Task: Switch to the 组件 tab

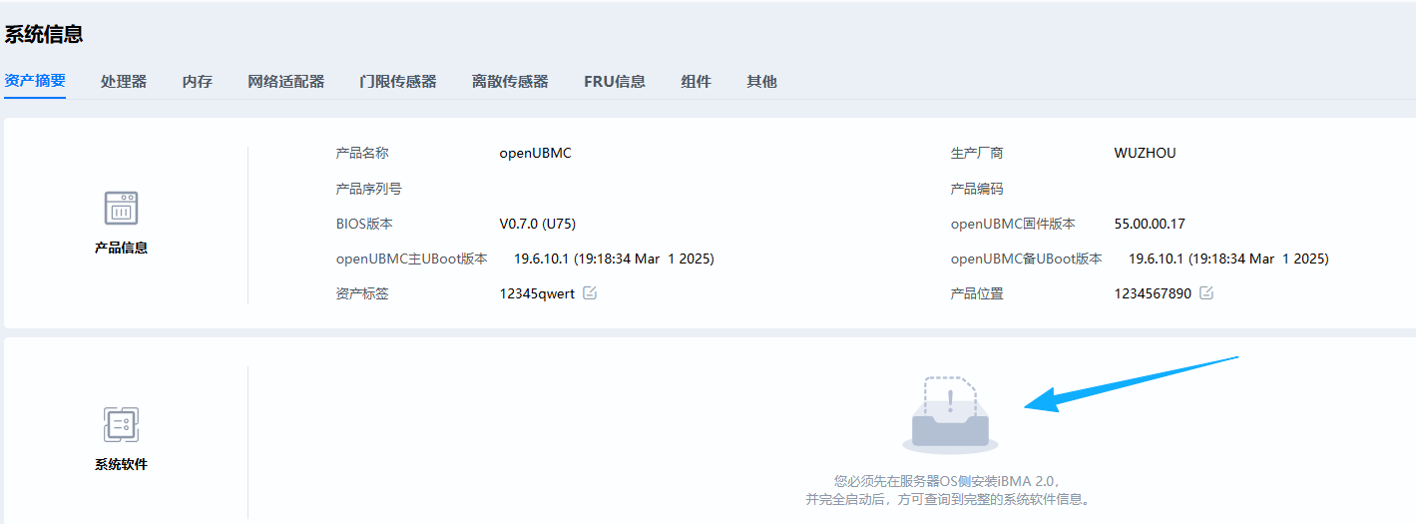Action: [x=697, y=82]
